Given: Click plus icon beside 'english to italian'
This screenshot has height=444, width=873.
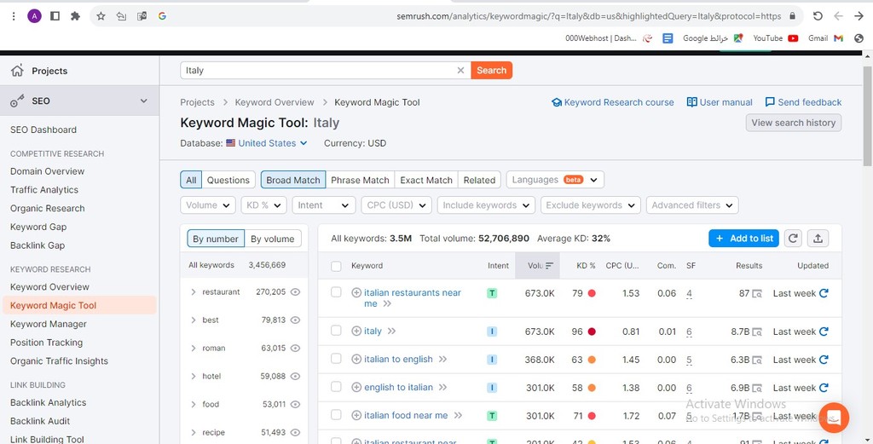Looking at the screenshot, I should [356, 387].
